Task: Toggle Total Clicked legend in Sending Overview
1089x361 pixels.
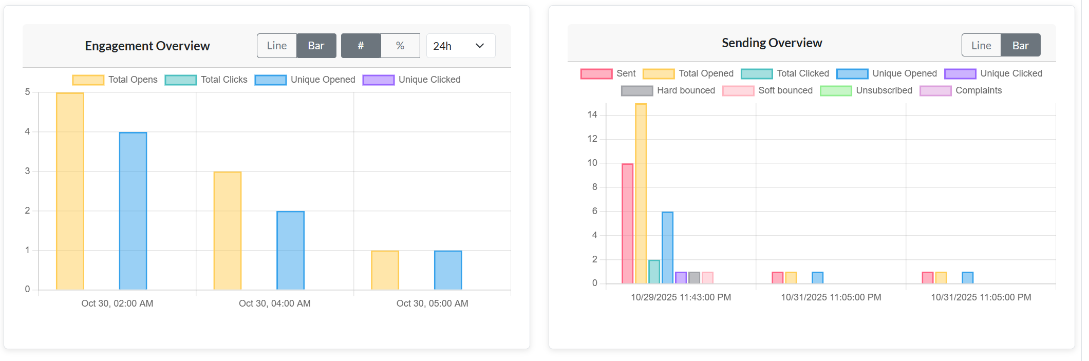Action: (x=785, y=73)
